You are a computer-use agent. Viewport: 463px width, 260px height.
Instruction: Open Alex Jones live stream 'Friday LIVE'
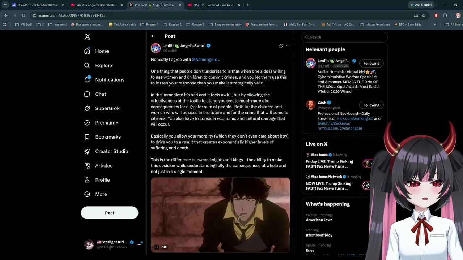(x=330, y=164)
